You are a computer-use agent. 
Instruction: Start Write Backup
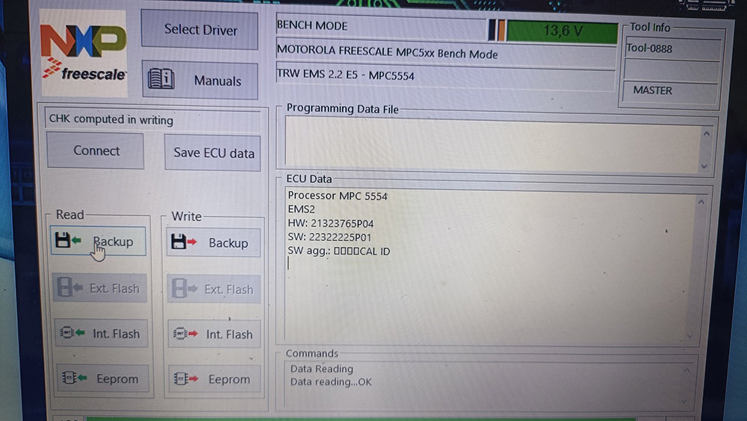click(214, 243)
